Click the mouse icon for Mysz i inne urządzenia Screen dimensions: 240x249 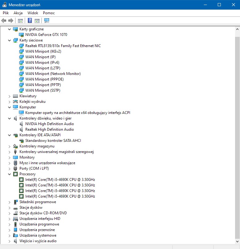pos(15,163)
